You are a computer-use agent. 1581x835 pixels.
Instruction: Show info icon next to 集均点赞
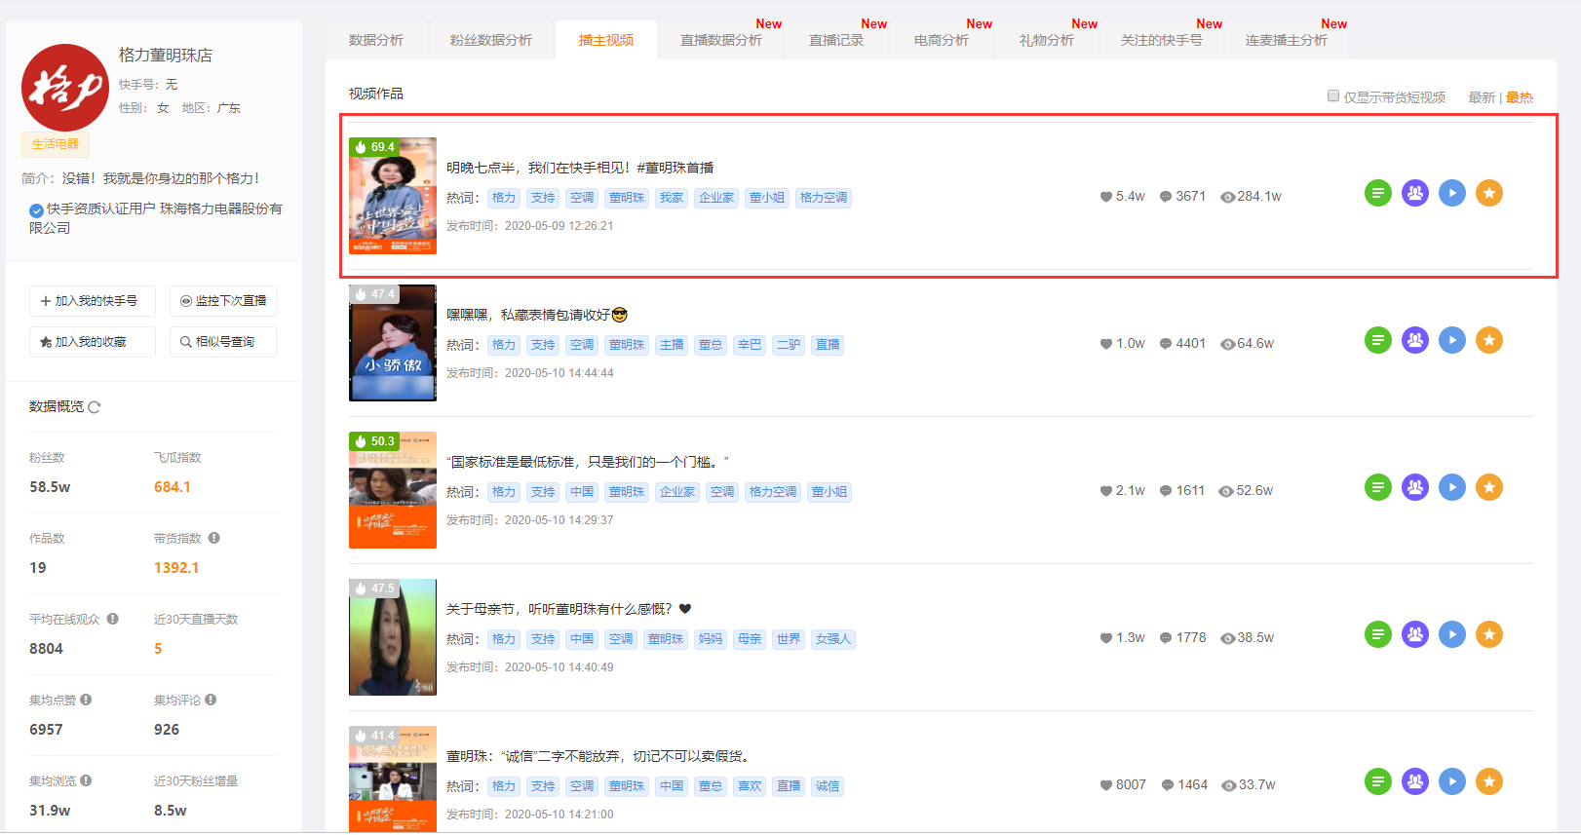[x=86, y=700]
